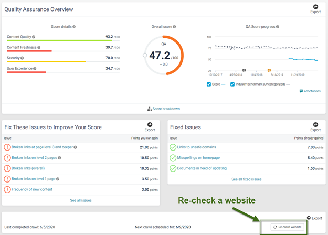Click Export icon above Re-crawl website button
This screenshot has height=235, width=328.
pyautogui.click(x=309, y=218)
